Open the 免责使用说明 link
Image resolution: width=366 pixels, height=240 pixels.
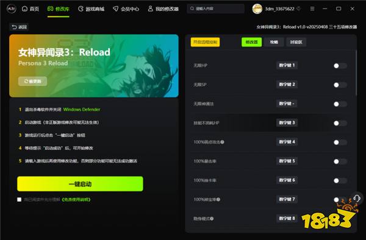click(x=76, y=199)
